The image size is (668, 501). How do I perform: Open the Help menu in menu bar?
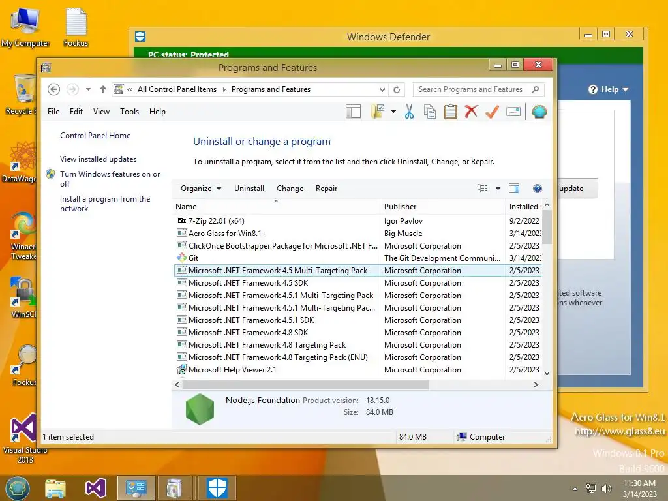(157, 112)
